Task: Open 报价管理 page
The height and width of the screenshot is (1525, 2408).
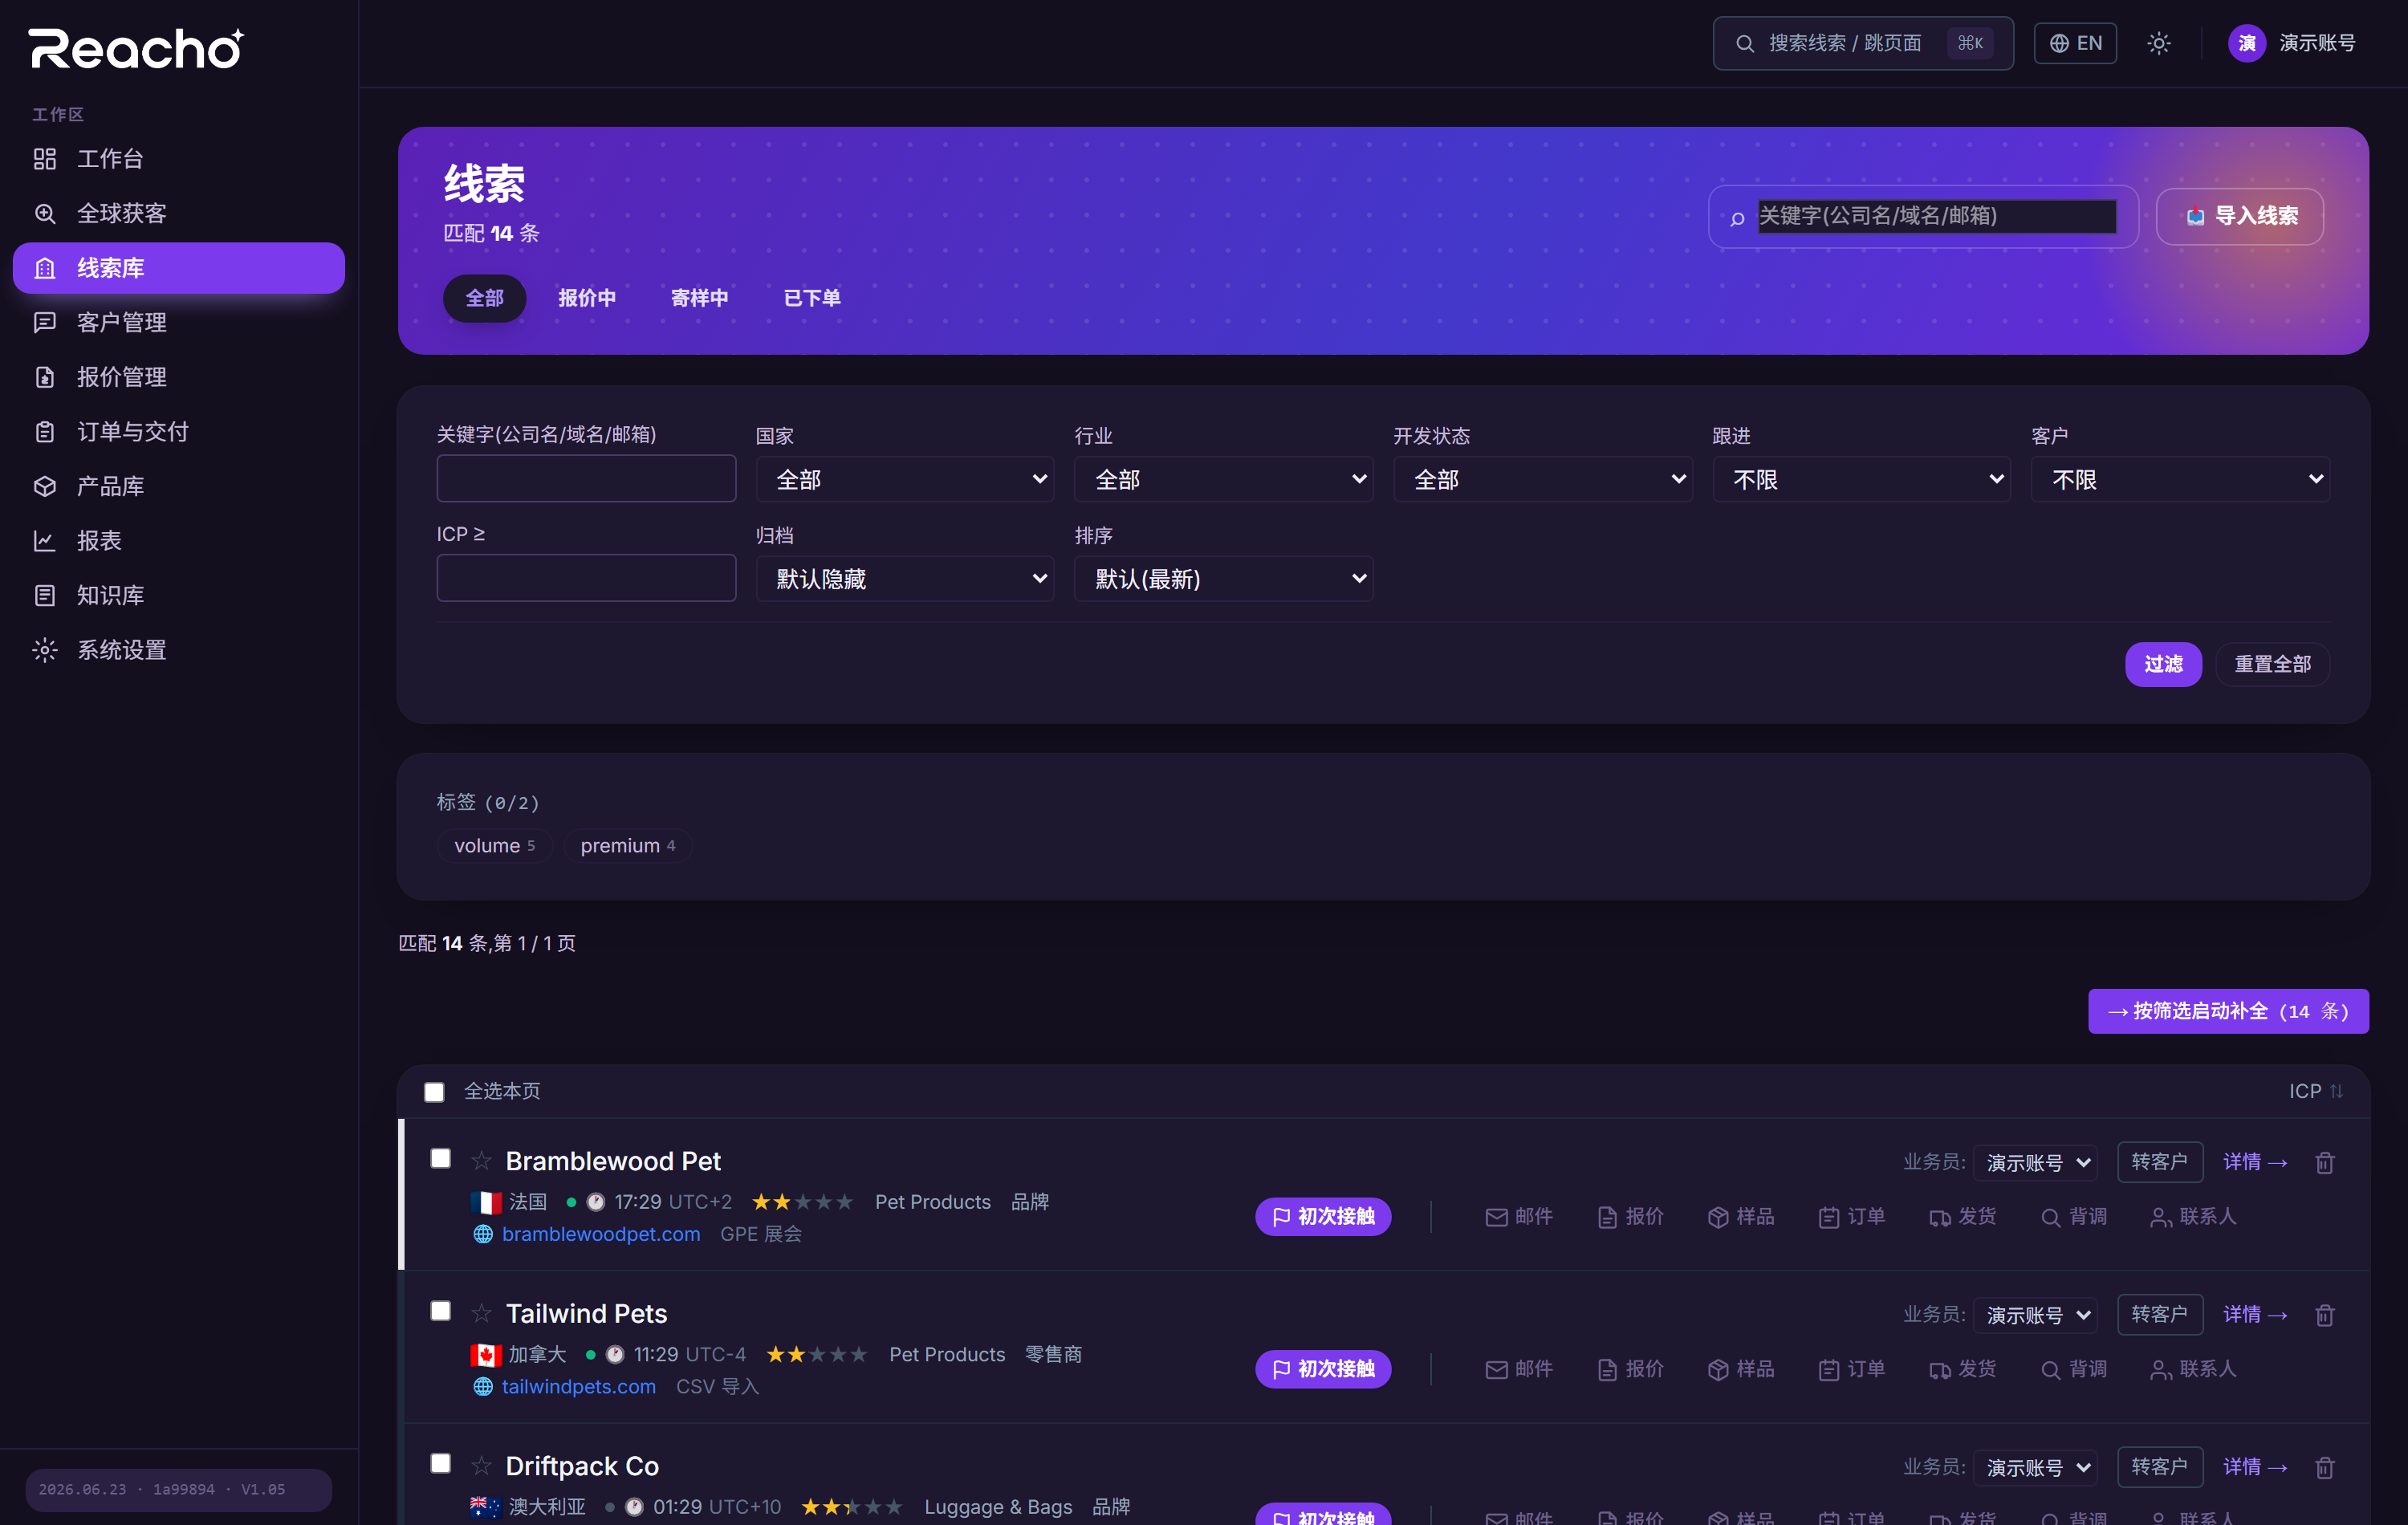Action: [178, 377]
